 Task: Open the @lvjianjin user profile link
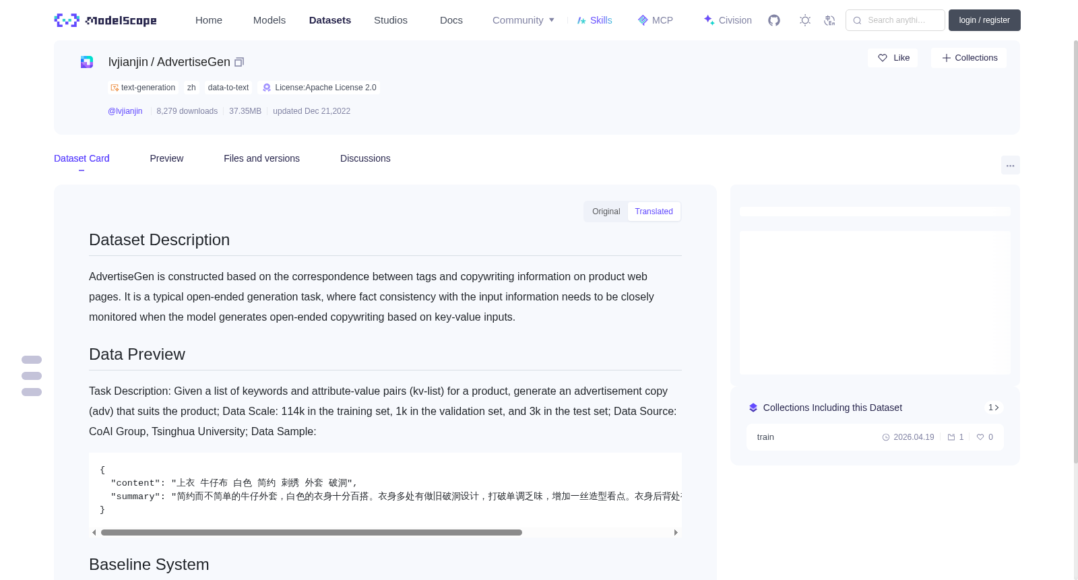coord(125,111)
